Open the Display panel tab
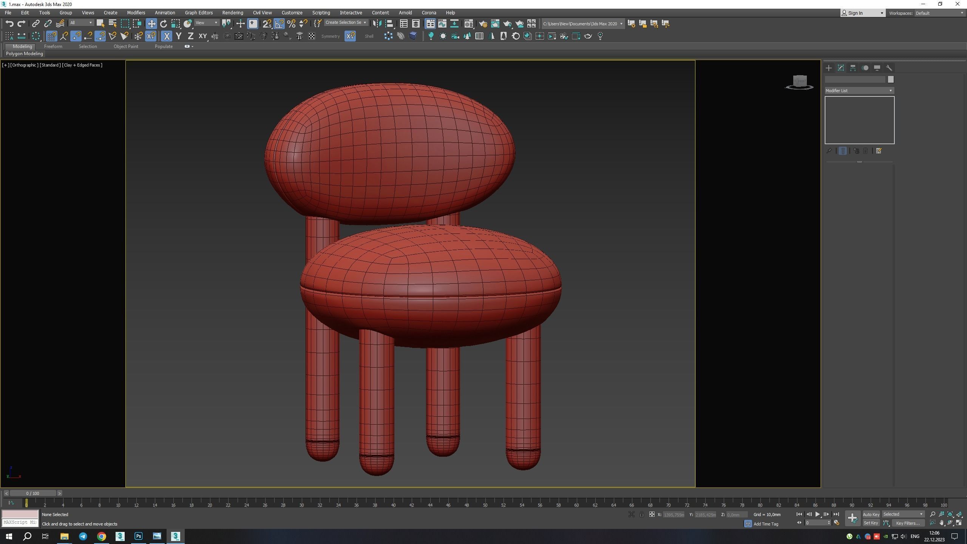Viewport: 967px width, 544px height. 877,68
